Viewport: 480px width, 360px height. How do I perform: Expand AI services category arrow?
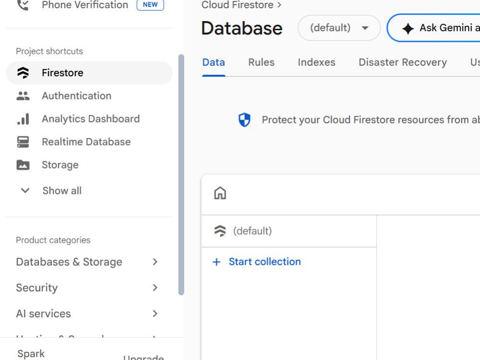(x=155, y=313)
